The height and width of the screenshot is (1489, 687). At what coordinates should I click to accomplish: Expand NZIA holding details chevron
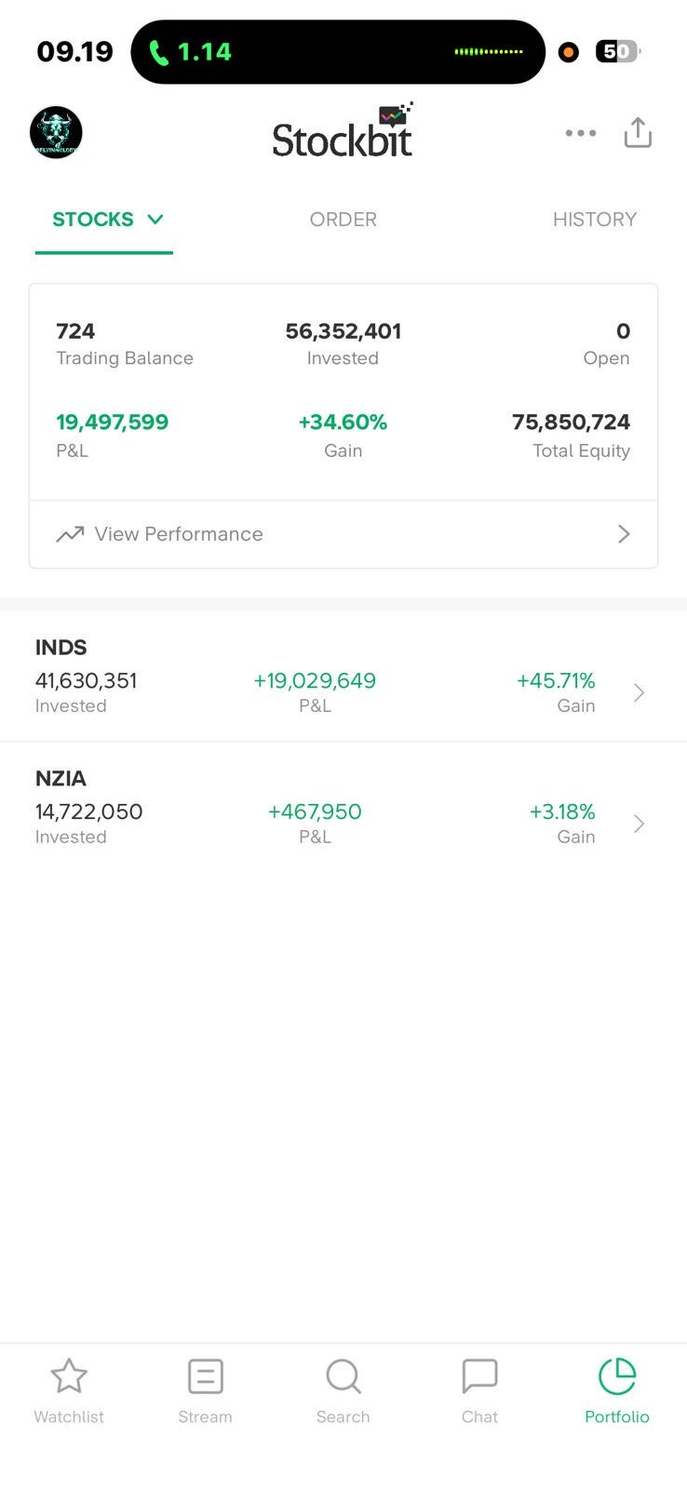click(639, 824)
